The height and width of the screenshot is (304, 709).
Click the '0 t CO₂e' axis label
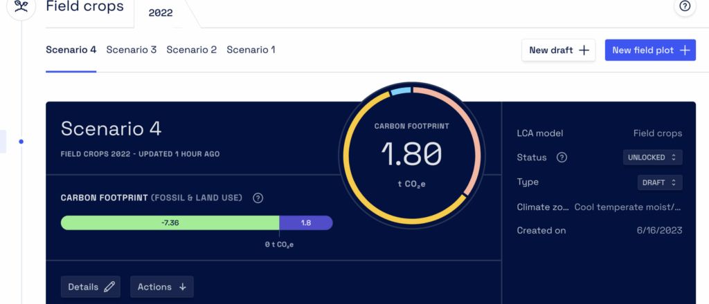click(x=279, y=245)
